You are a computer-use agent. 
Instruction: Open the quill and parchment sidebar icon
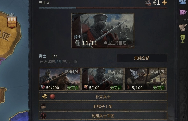[x=183, y=27]
